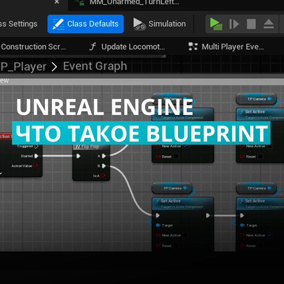
Task: Click the graph icon on Multi Player Event tab
Action: tap(193, 46)
